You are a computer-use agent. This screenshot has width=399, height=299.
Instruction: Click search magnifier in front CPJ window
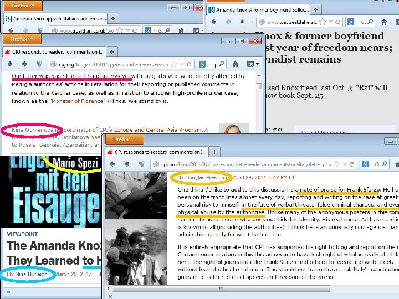[x=385, y=164]
